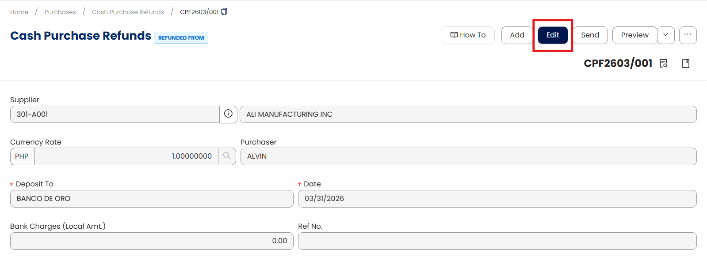Open the three-dots more options menu
The width and height of the screenshot is (707, 260).
click(688, 35)
